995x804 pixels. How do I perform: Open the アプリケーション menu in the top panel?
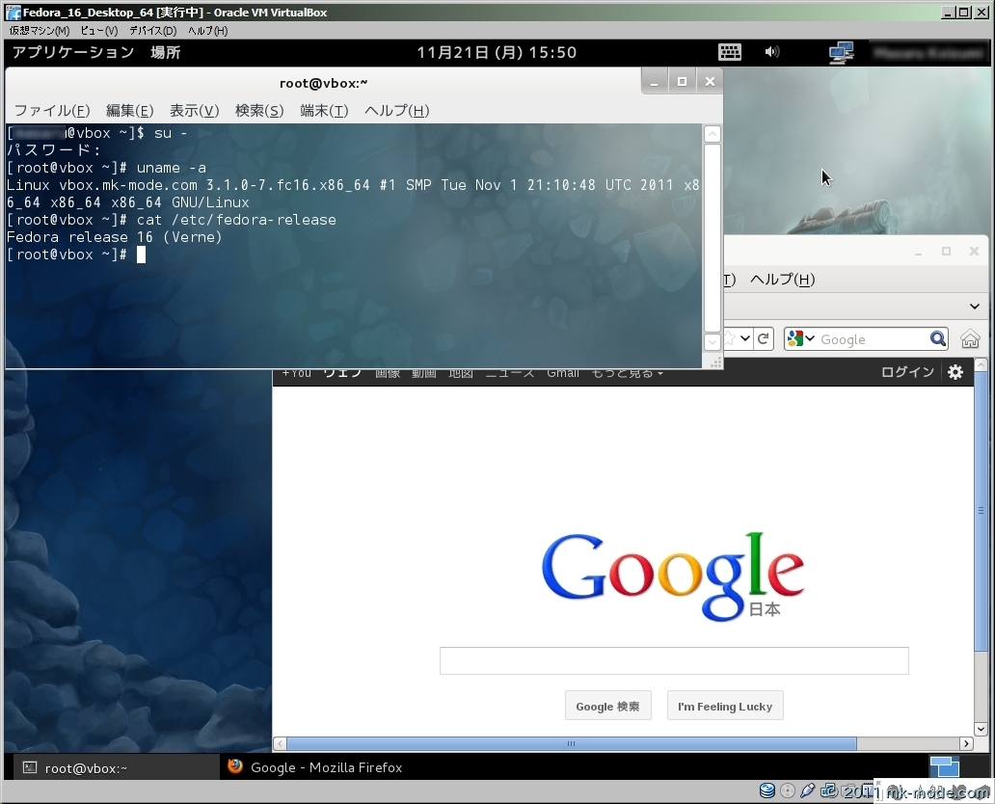point(73,52)
